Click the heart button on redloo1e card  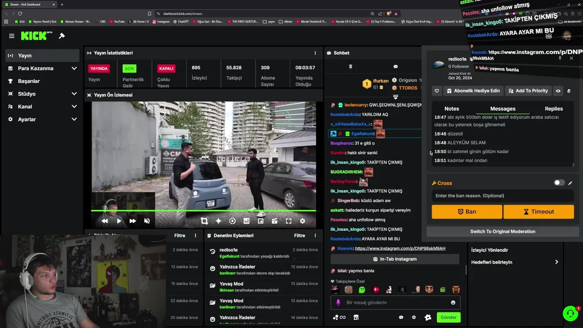[x=437, y=91]
